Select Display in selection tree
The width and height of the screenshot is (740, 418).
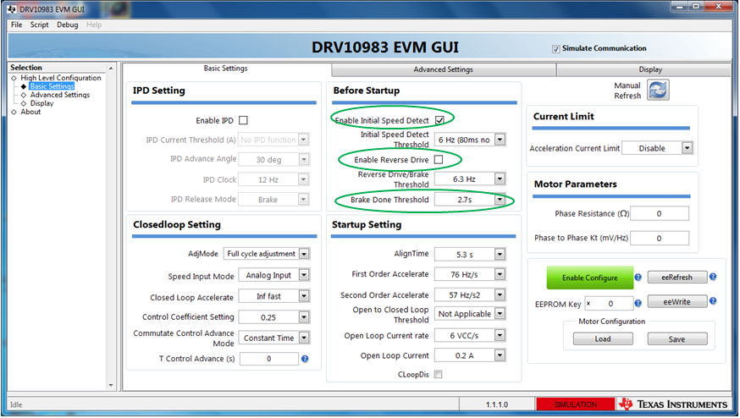pyautogui.click(x=42, y=103)
